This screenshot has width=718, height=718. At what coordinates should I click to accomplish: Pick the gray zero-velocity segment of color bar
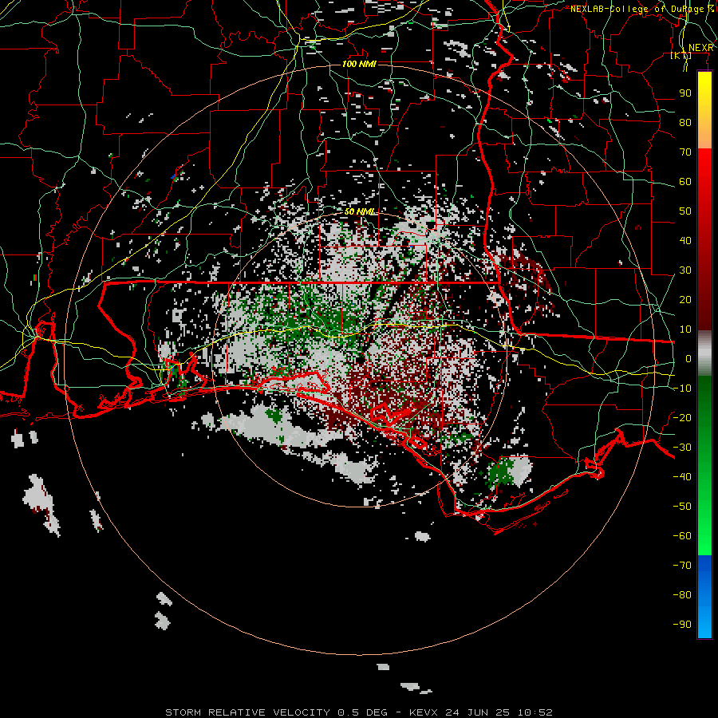click(704, 353)
